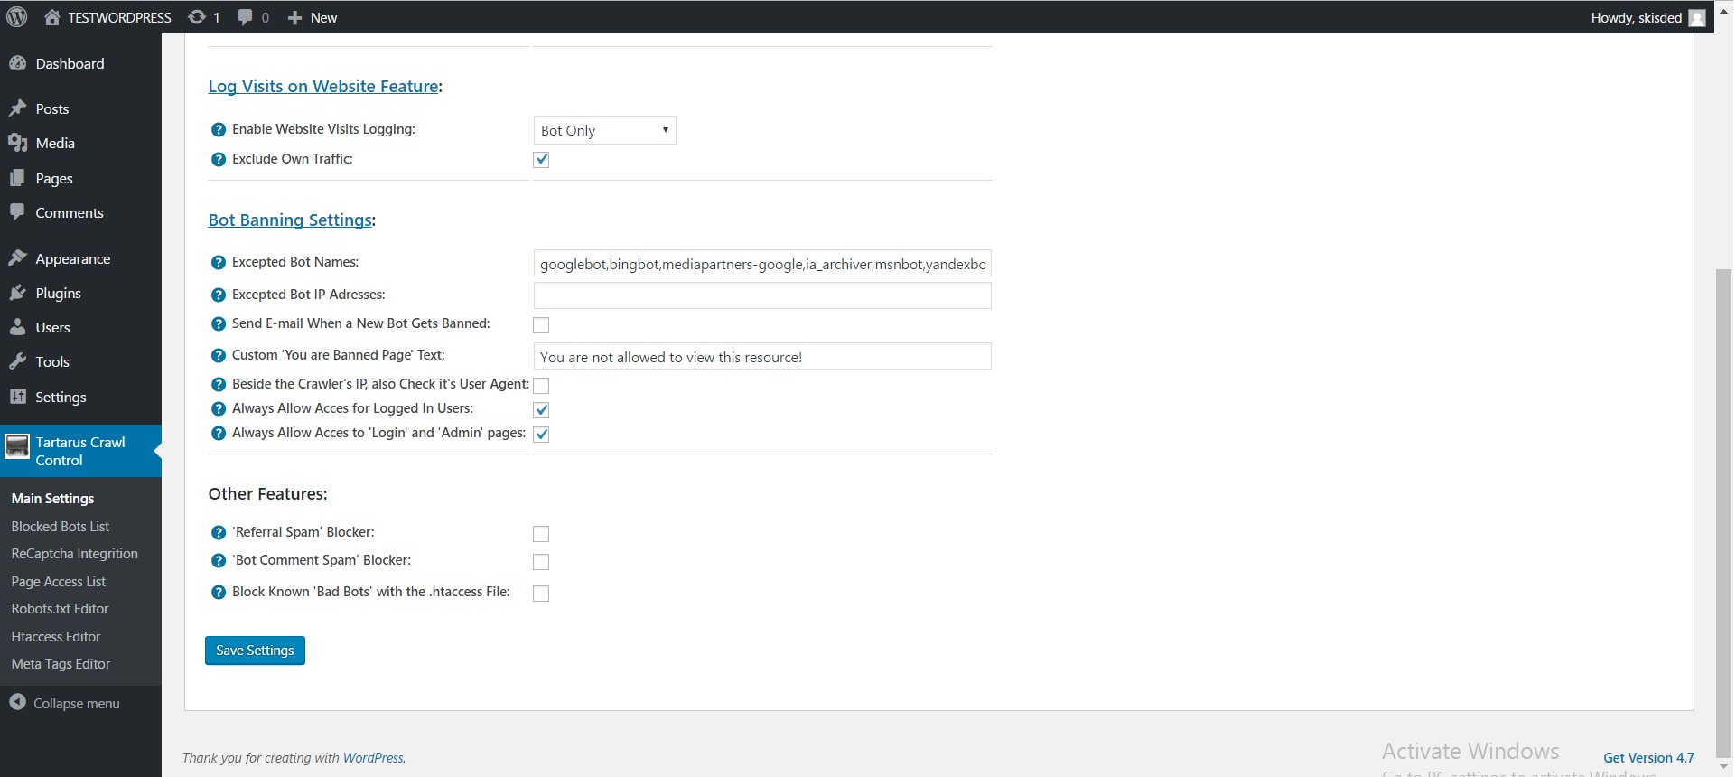The height and width of the screenshot is (777, 1736).
Task: Uncheck the Exclude Own Traffic checkbox
Action: [541, 160]
